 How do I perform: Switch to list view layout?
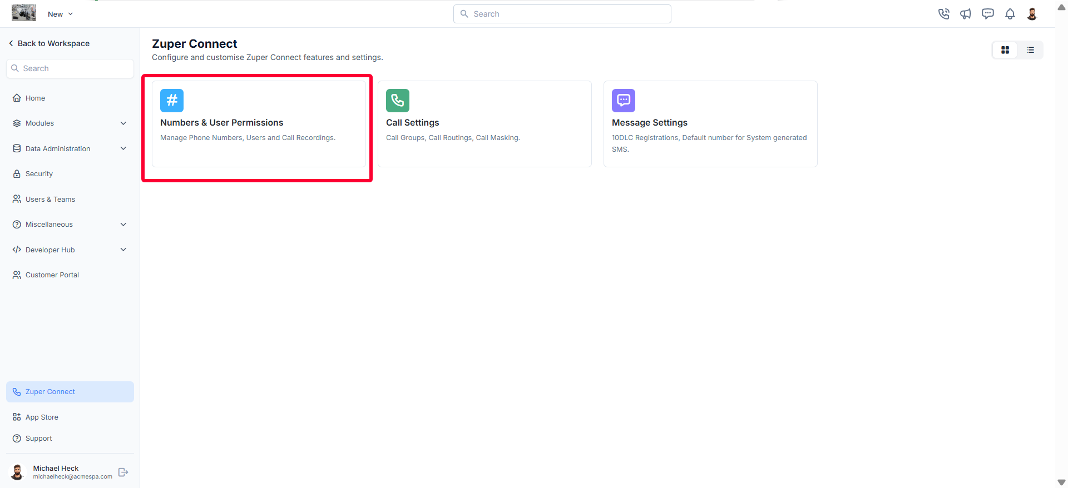point(1030,50)
